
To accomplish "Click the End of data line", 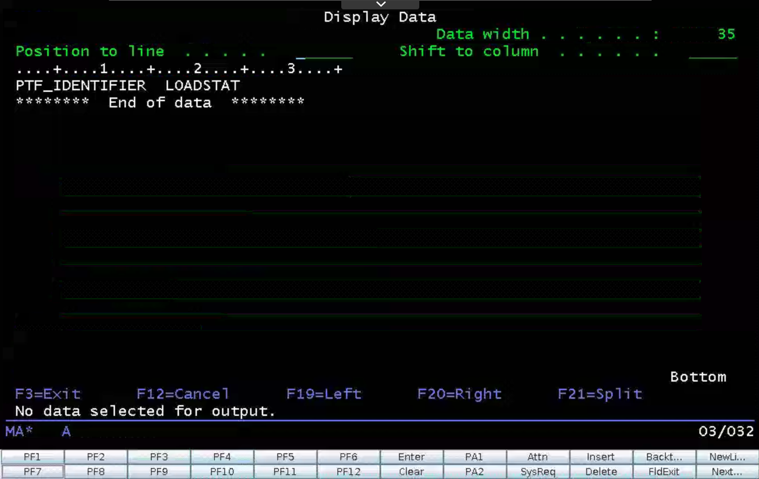I will click(160, 103).
